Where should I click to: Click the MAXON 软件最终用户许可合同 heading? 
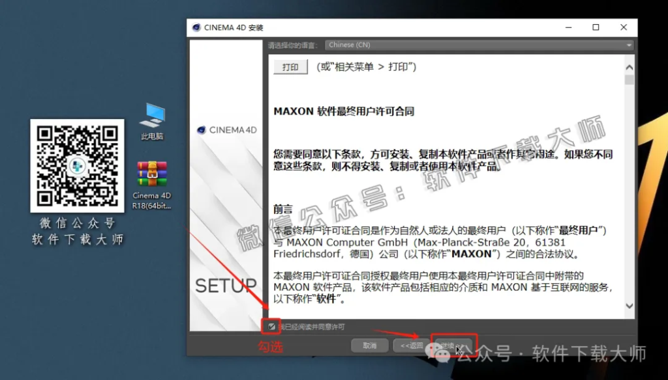[343, 111]
